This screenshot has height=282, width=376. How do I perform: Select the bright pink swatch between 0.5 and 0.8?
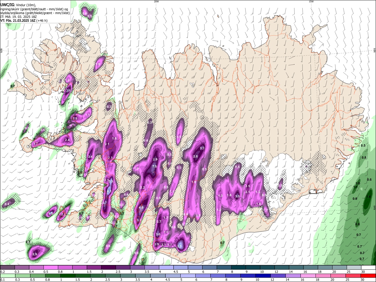tap(51, 268)
